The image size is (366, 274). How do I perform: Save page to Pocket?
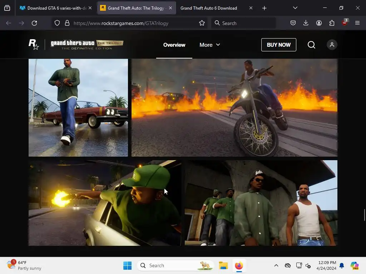pos(293,23)
